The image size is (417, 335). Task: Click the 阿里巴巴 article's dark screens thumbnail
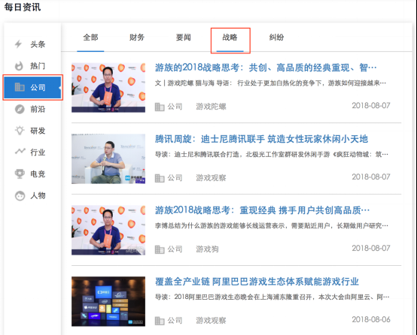[x=108, y=301]
